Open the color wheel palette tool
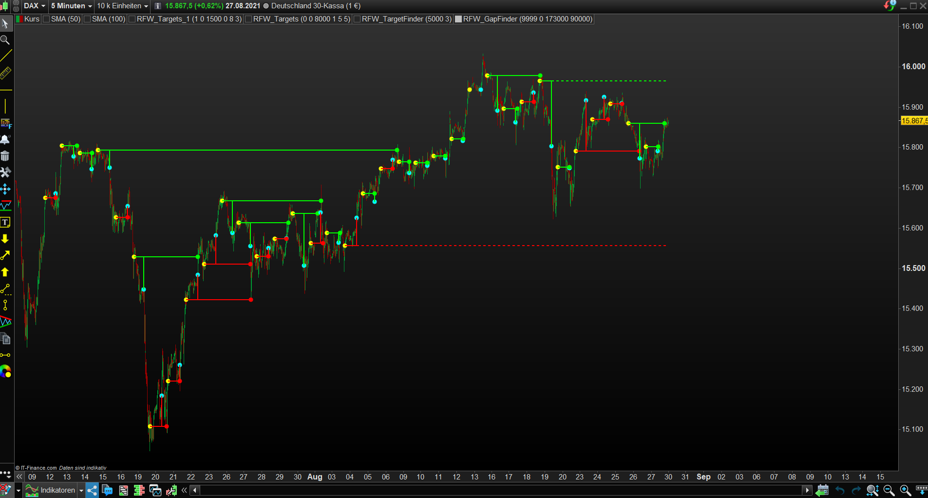The image size is (928, 498). tap(5, 371)
